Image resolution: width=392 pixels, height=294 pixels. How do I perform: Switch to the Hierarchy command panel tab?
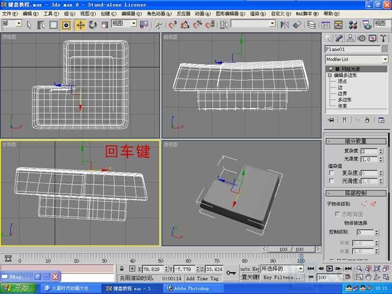(350, 38)
